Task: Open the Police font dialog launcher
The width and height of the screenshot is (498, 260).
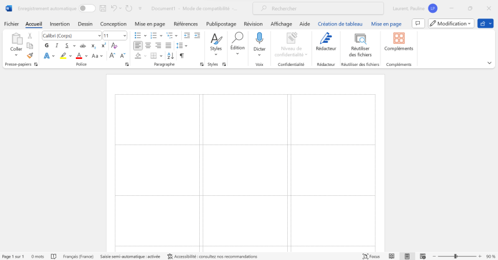Action: click(x=127, y=64)
